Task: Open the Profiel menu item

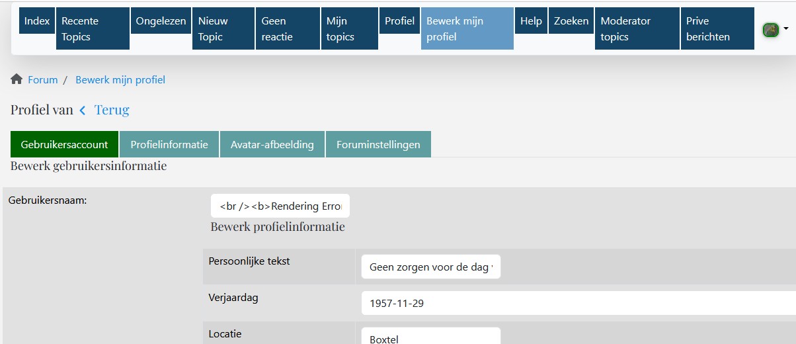Action: click(399, 22)
